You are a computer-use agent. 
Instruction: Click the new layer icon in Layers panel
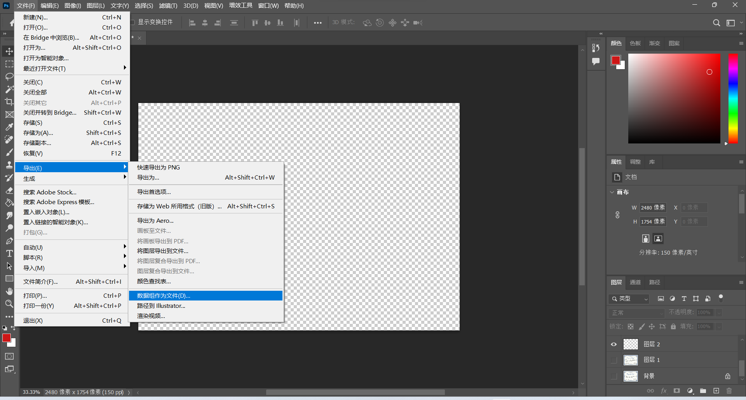pyautogui.click(x=716, y=391)
